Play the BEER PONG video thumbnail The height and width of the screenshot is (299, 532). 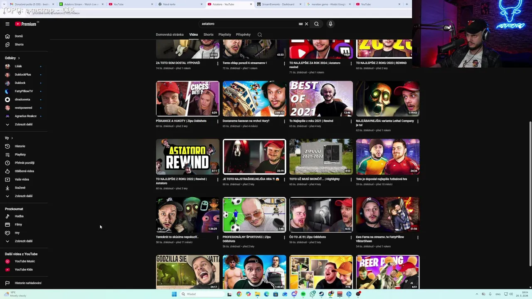point(388,272)
